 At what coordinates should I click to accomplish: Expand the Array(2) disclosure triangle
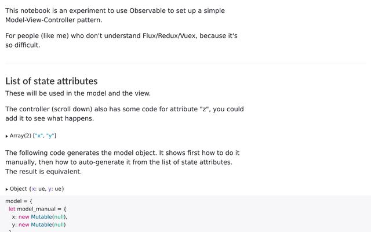(x=7, y=136)
